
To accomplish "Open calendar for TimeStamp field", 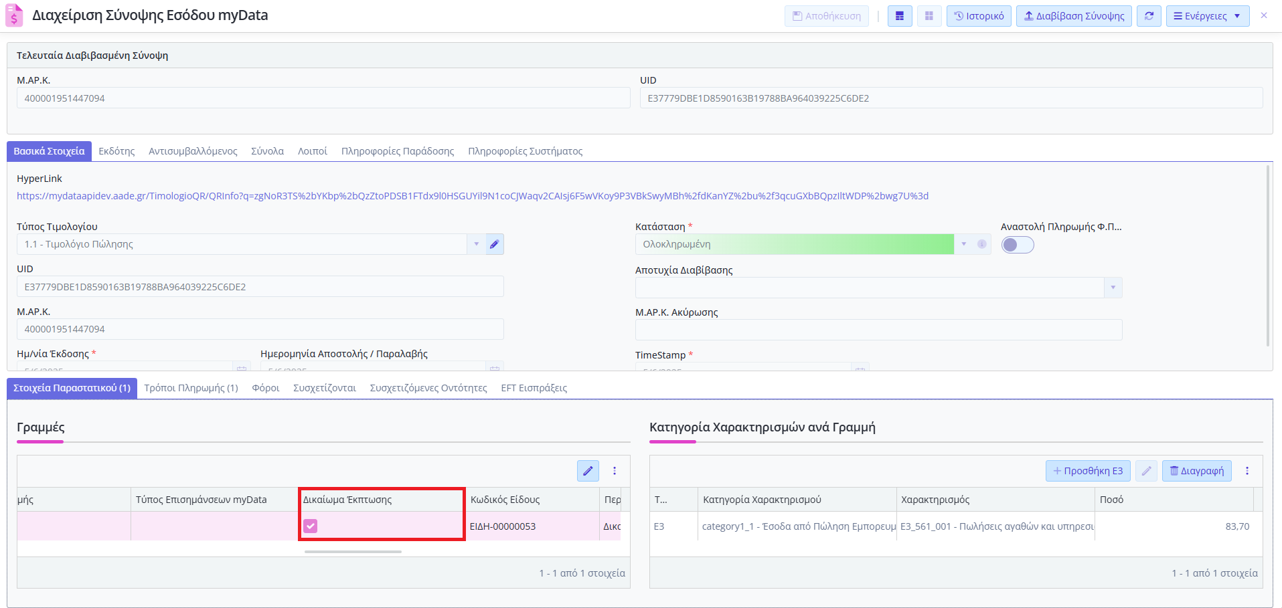I will (x=861, y=367).
